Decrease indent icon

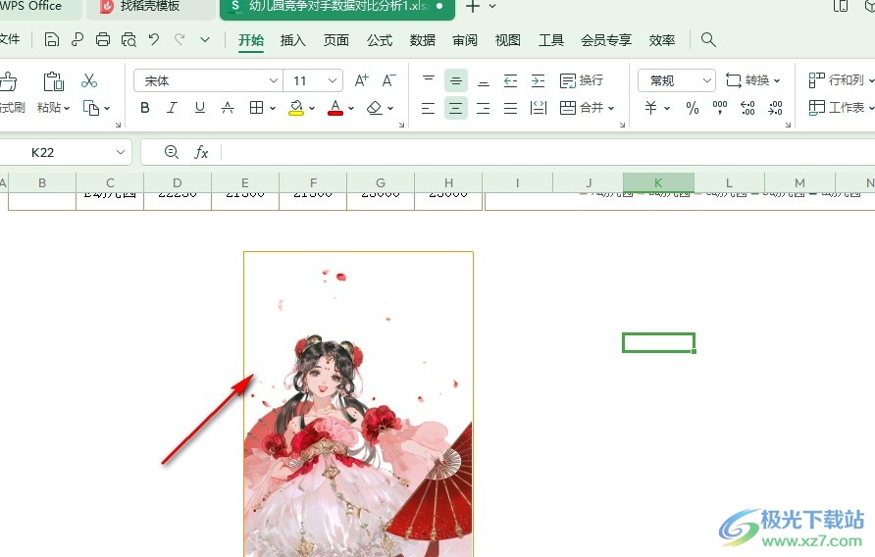(511, 81)
